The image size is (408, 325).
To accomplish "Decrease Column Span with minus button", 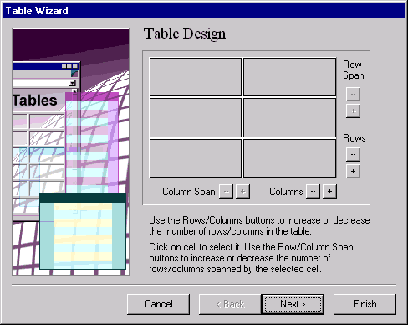I will [x=227, y=192].
